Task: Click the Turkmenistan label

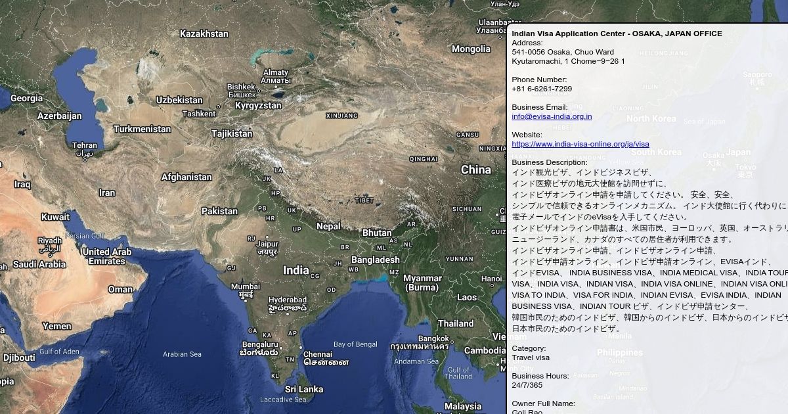Action: coord(142,129)
